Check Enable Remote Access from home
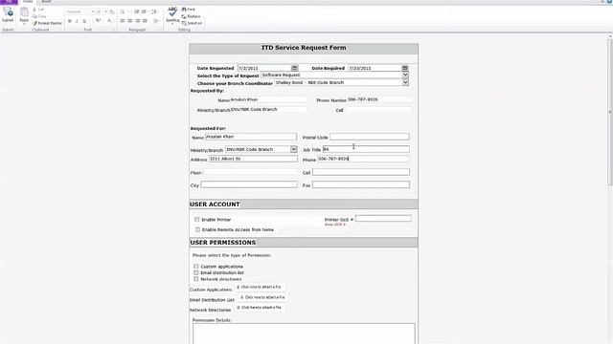The width and height of the screenshot is (613, 344). (197, 229)
